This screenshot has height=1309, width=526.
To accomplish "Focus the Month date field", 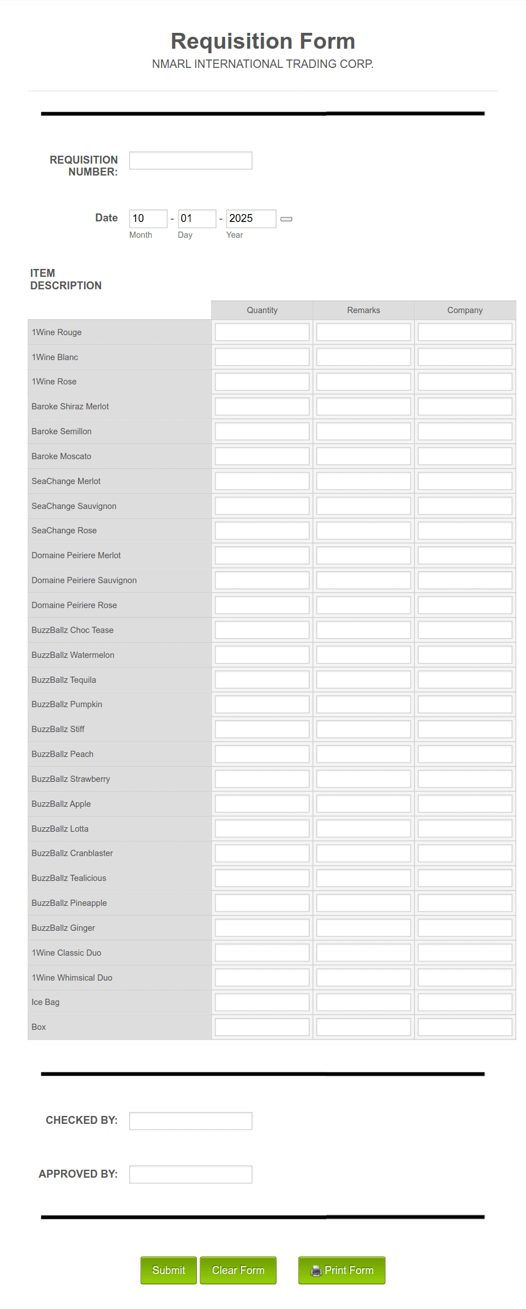I will click(147, 219).
